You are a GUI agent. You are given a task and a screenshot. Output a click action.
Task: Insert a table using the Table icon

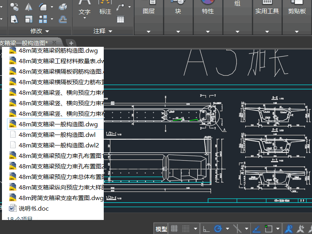121,19
